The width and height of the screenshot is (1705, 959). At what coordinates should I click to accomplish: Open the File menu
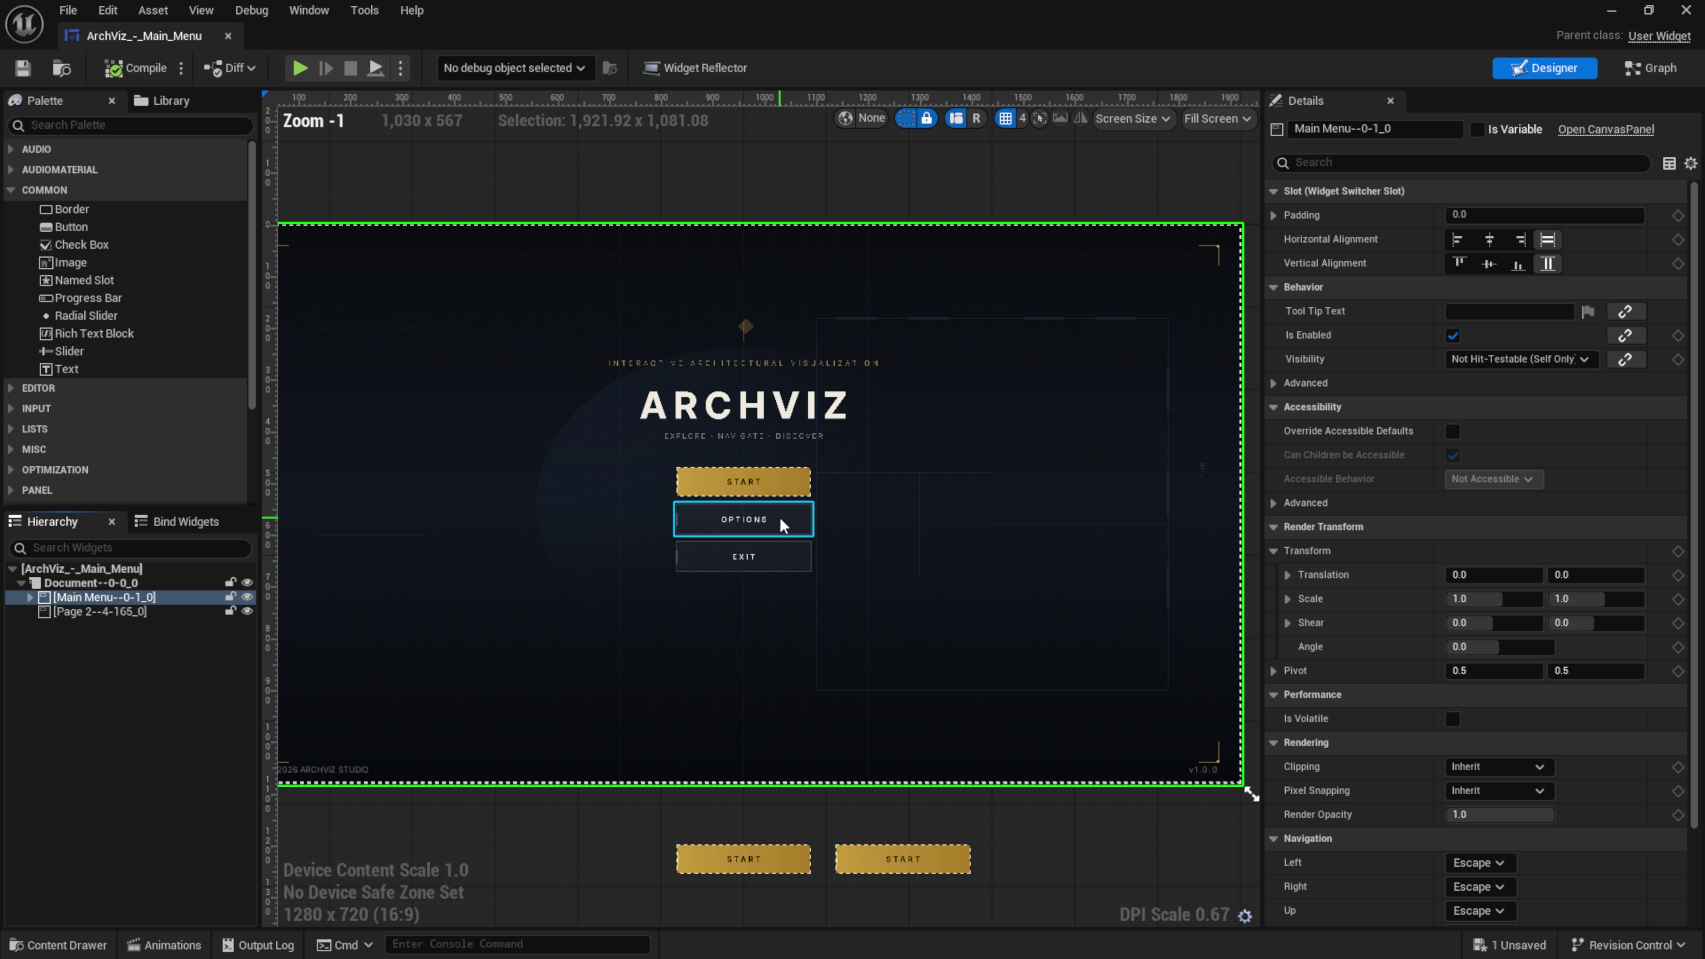[x=67, y=11]
